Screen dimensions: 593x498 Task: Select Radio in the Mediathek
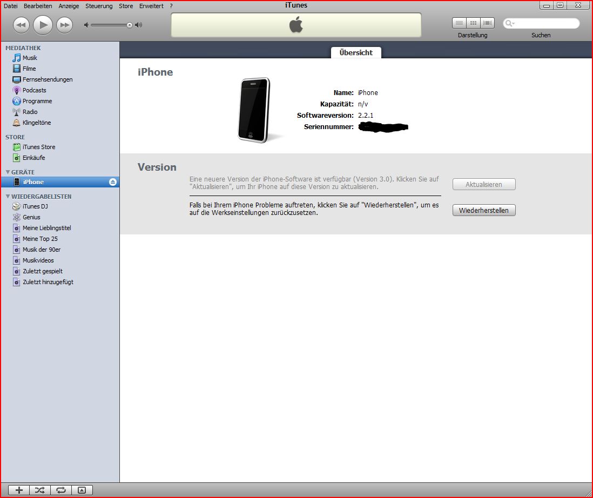(30, 112)
